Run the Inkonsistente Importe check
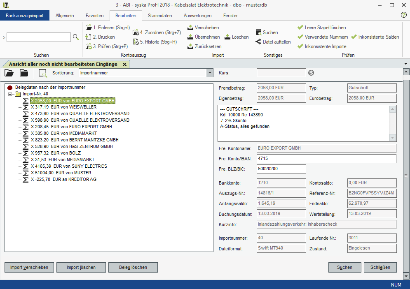The width and height of the screenshot is (410, 289). 322,46
